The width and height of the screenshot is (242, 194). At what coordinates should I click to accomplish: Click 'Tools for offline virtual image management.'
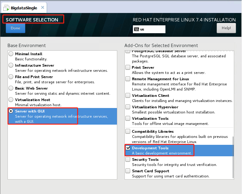click(x=170, y=124)
